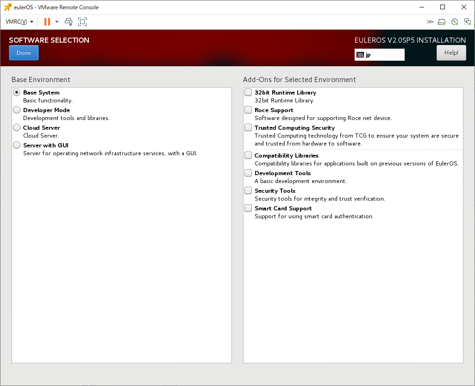475x386 pixels.
Task: Click the hard disk device status icon
Action: (x=442, y=22)
